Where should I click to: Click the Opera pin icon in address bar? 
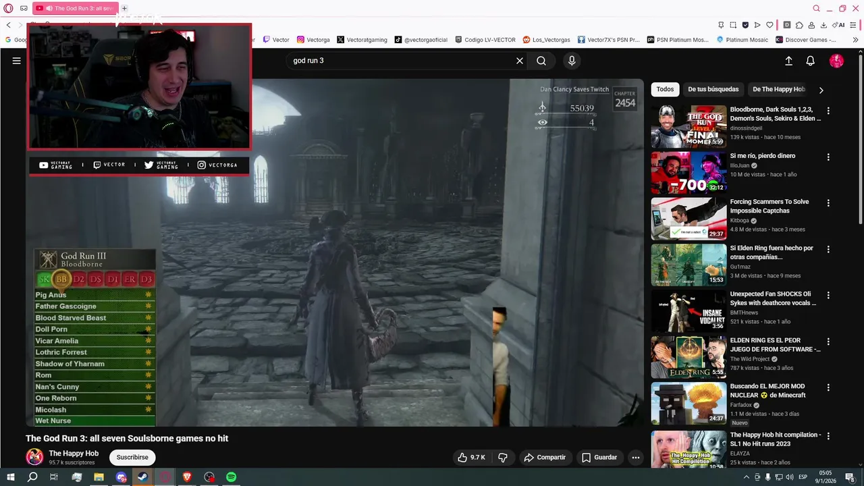coord(721,25)
